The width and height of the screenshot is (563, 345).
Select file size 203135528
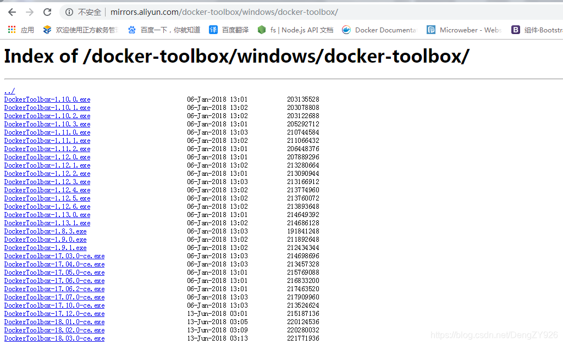pyautogui.click(x=303, y=99)
